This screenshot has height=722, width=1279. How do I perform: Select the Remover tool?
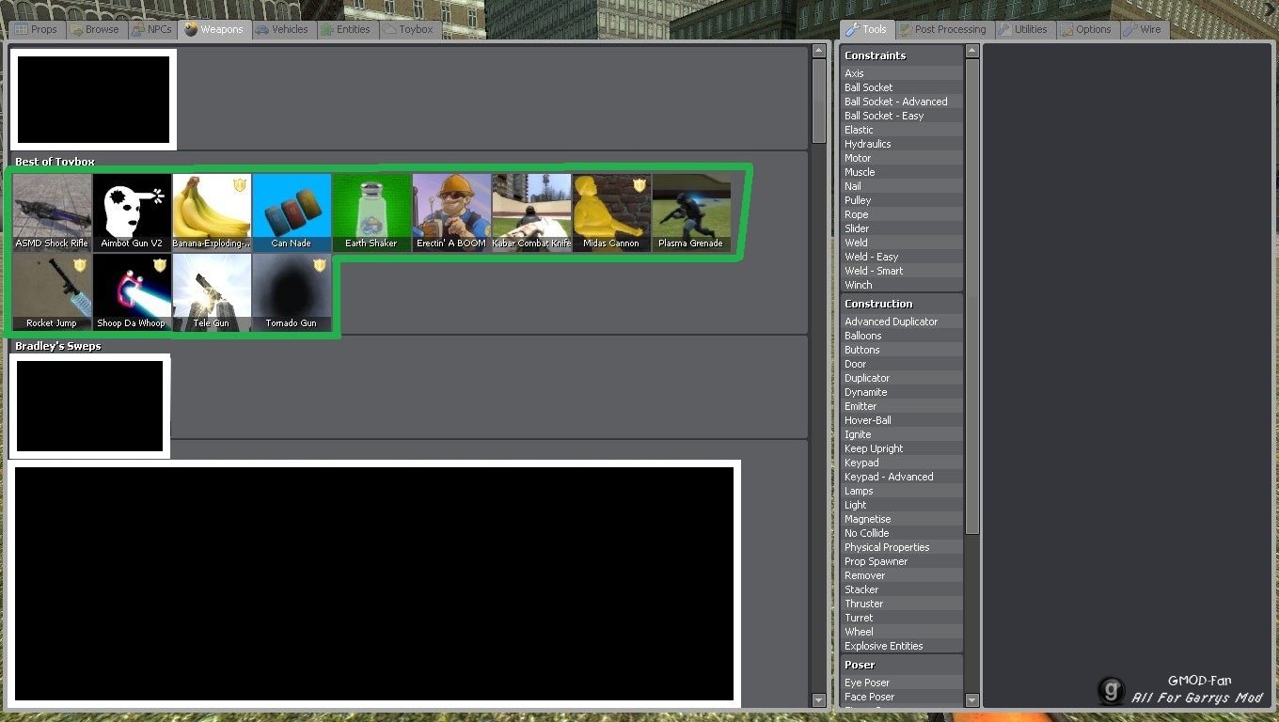(x=902, y=575)
